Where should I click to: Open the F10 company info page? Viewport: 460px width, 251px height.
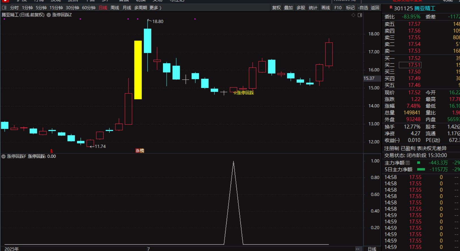tap(338, 8)
